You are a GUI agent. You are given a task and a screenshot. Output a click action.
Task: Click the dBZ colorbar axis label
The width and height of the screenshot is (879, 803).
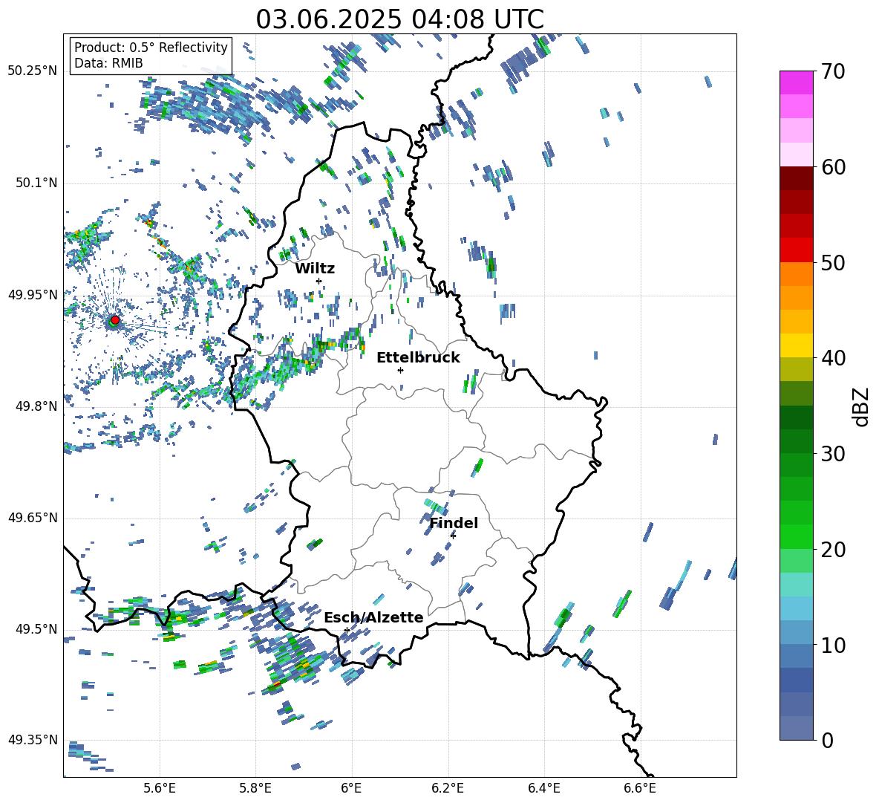click(x=862, y=406)
